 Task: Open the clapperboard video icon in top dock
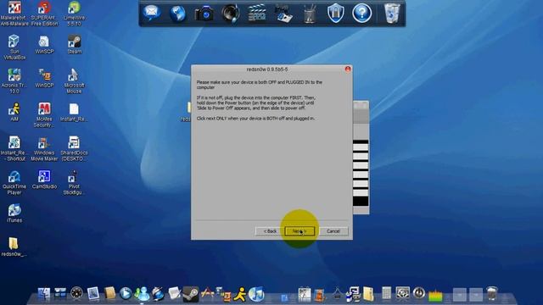pyautogui.click(x=256, y=14)
